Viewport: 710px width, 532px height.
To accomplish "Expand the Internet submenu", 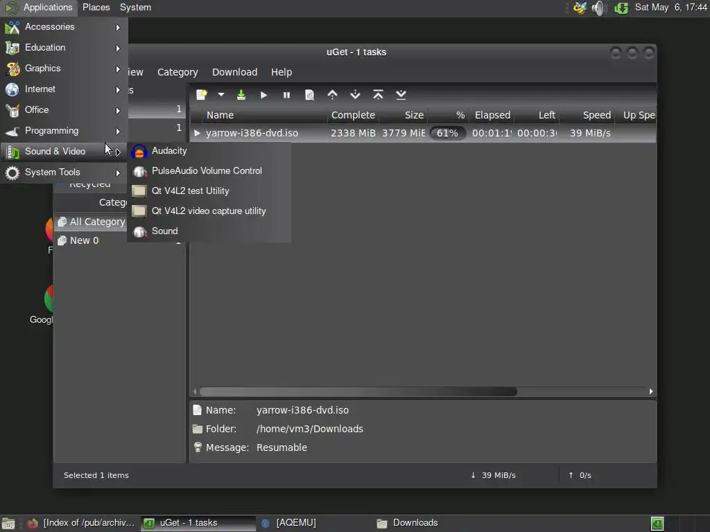I will (x=63, y=89).
